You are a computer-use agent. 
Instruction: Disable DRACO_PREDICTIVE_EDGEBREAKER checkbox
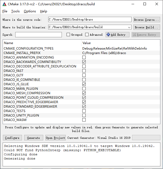[x=84, y=102]
